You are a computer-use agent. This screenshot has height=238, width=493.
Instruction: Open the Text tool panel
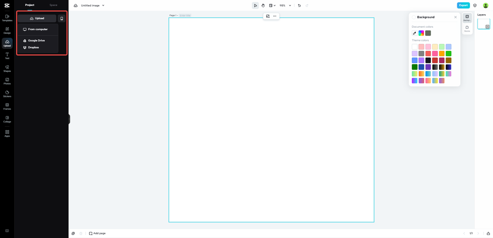pyautogui.click(x=7, y=56)
